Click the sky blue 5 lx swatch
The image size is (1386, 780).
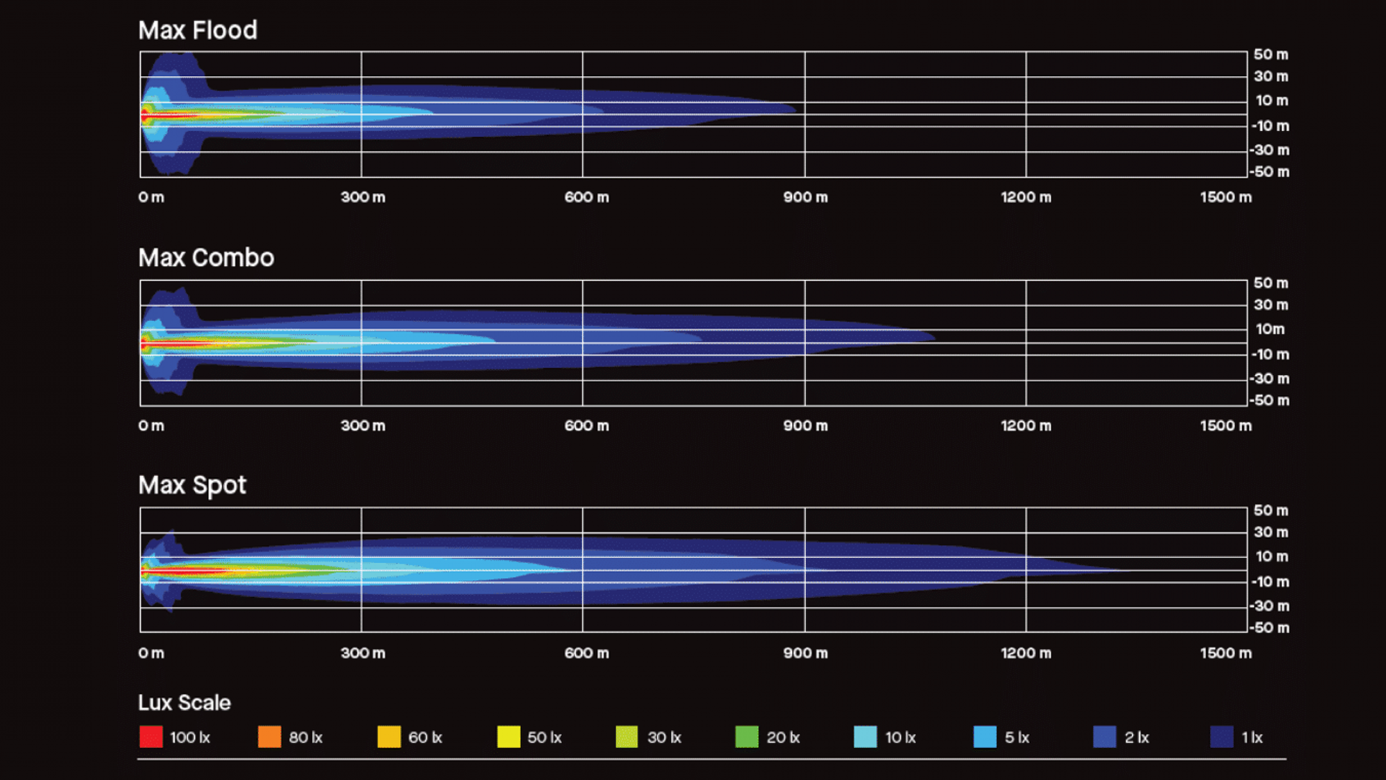[x=985, y=737]
